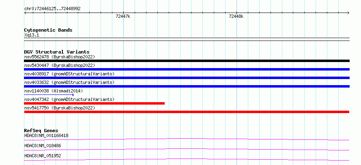
Task: Click the long red nsv5417750 variant bar
Action: click(187, 112)
